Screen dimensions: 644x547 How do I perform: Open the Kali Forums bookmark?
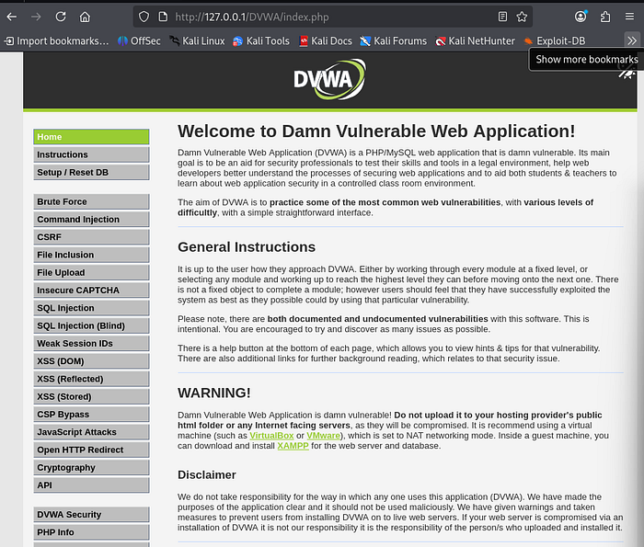pos(394,41)
